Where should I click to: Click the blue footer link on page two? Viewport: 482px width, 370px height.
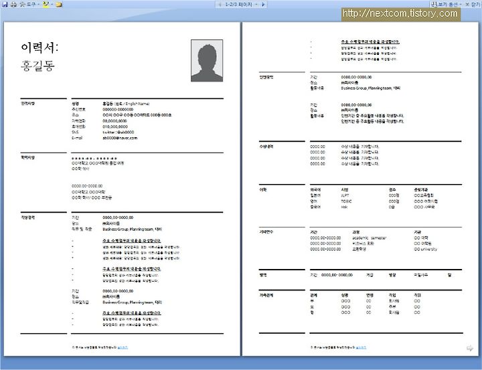point(361,347)
